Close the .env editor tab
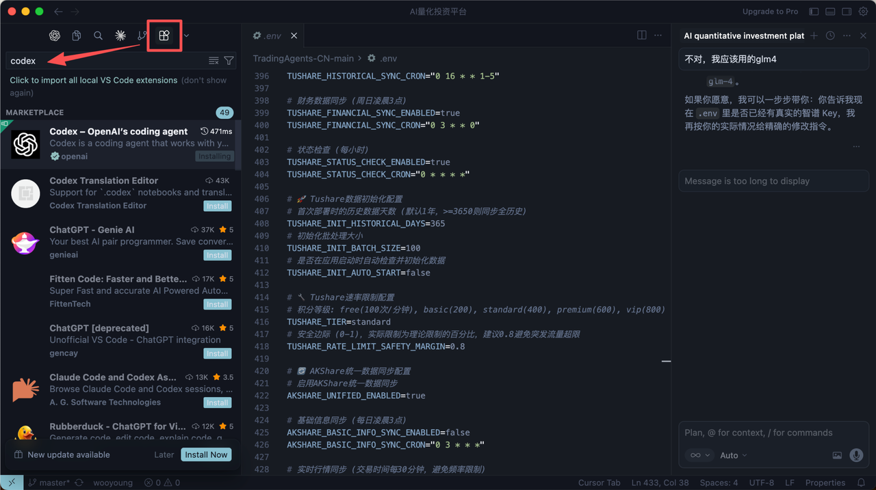 294,36
